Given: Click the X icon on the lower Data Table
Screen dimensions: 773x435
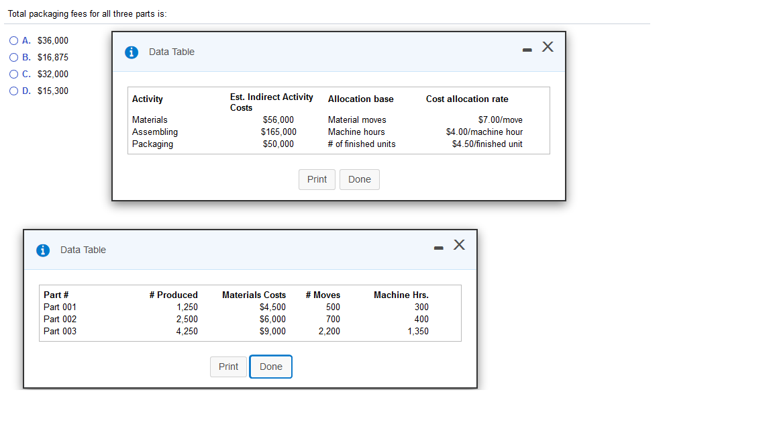Looking at the screenshot, I should click(459, 245).
